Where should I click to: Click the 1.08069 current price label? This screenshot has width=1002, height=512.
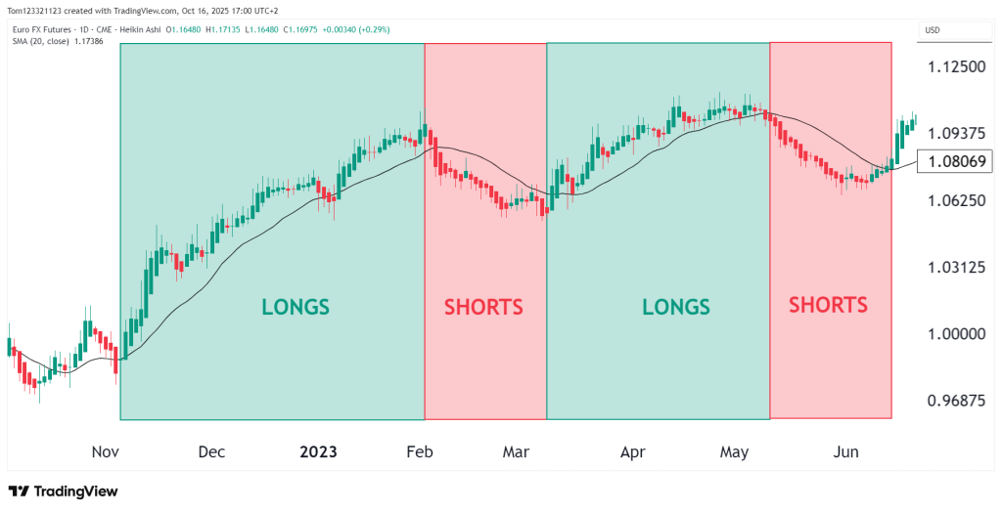tap(955, 161)
